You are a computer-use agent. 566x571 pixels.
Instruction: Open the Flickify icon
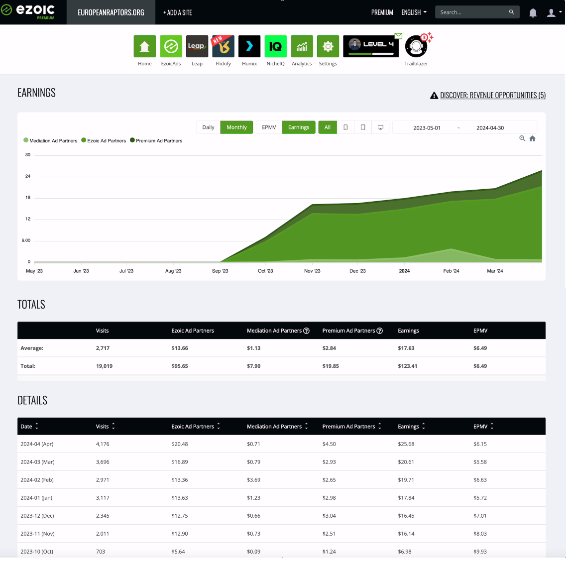(x=224, y=46)
